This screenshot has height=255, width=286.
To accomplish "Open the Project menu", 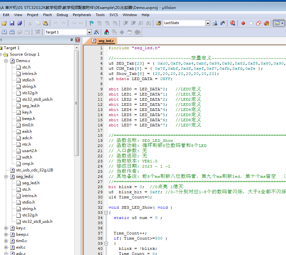I will pos(33,15).
